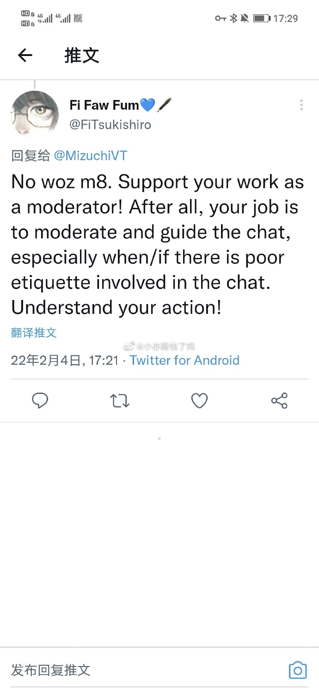
Task: Open Fi Faw Fum's profile picture
Action: click(35, 114)
